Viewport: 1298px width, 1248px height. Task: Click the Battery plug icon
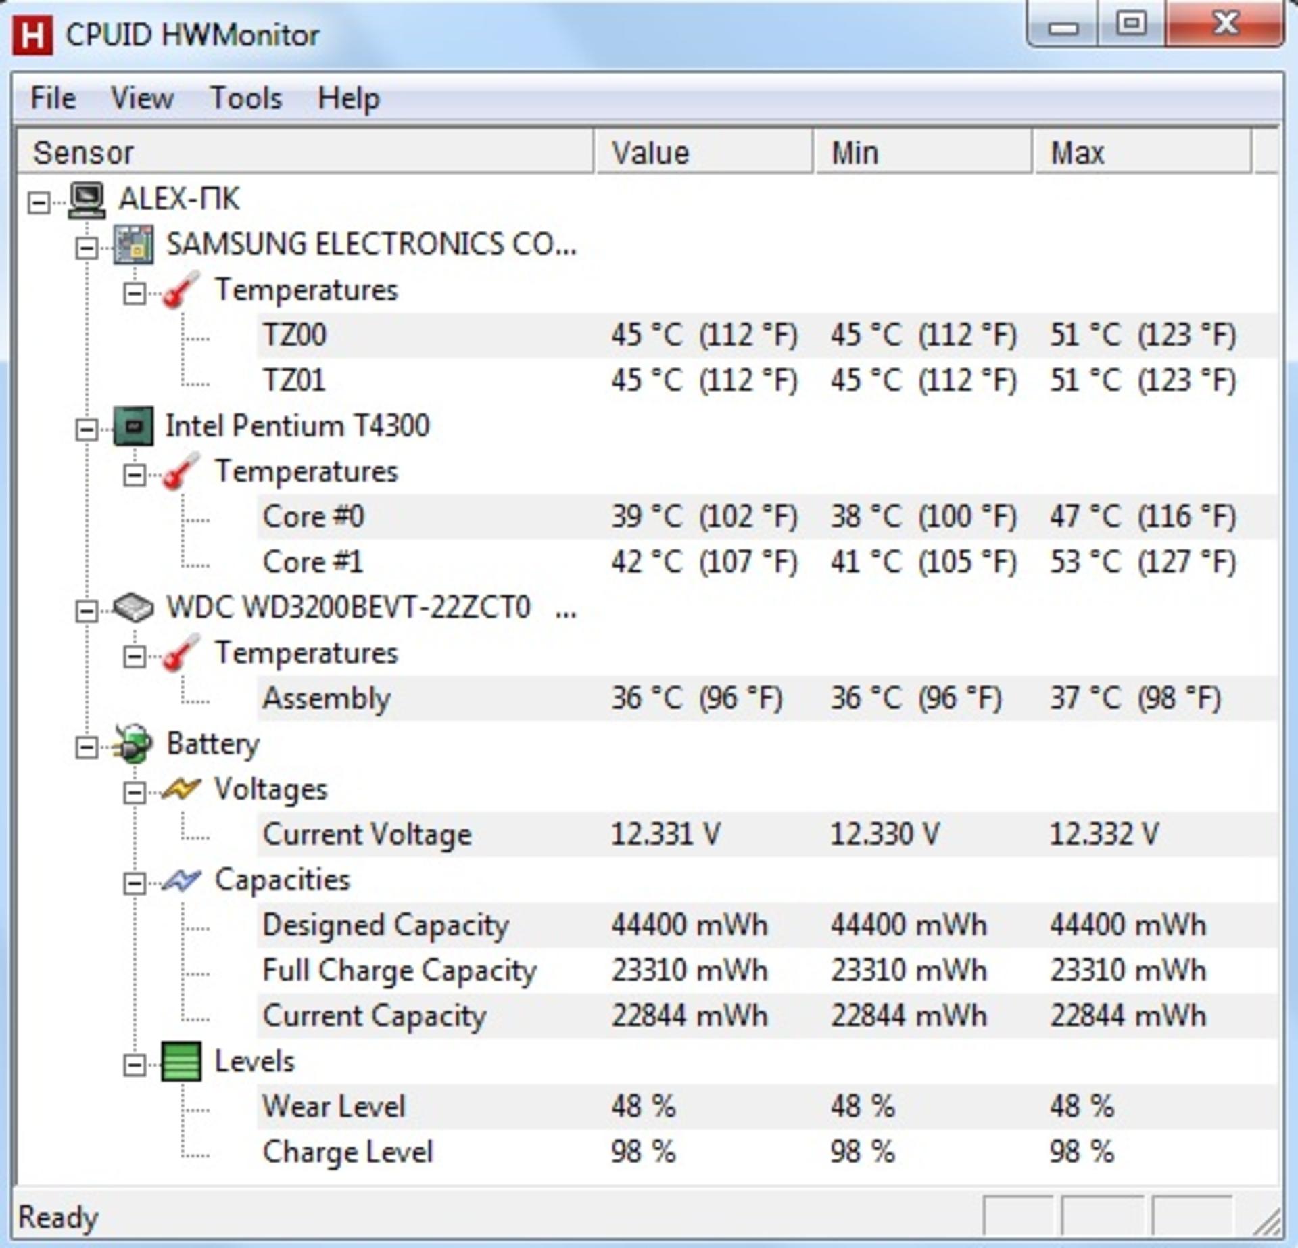tap(134, 745)
